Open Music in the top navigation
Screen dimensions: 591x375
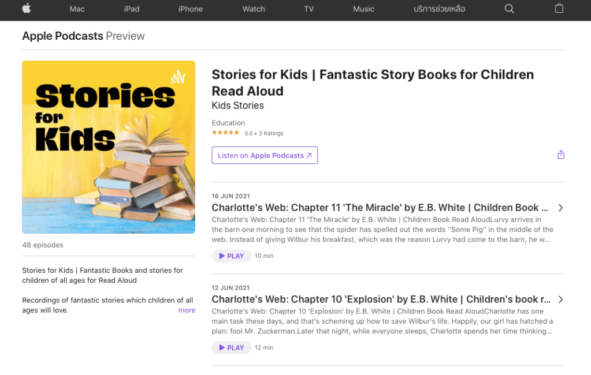coord(363,9)
